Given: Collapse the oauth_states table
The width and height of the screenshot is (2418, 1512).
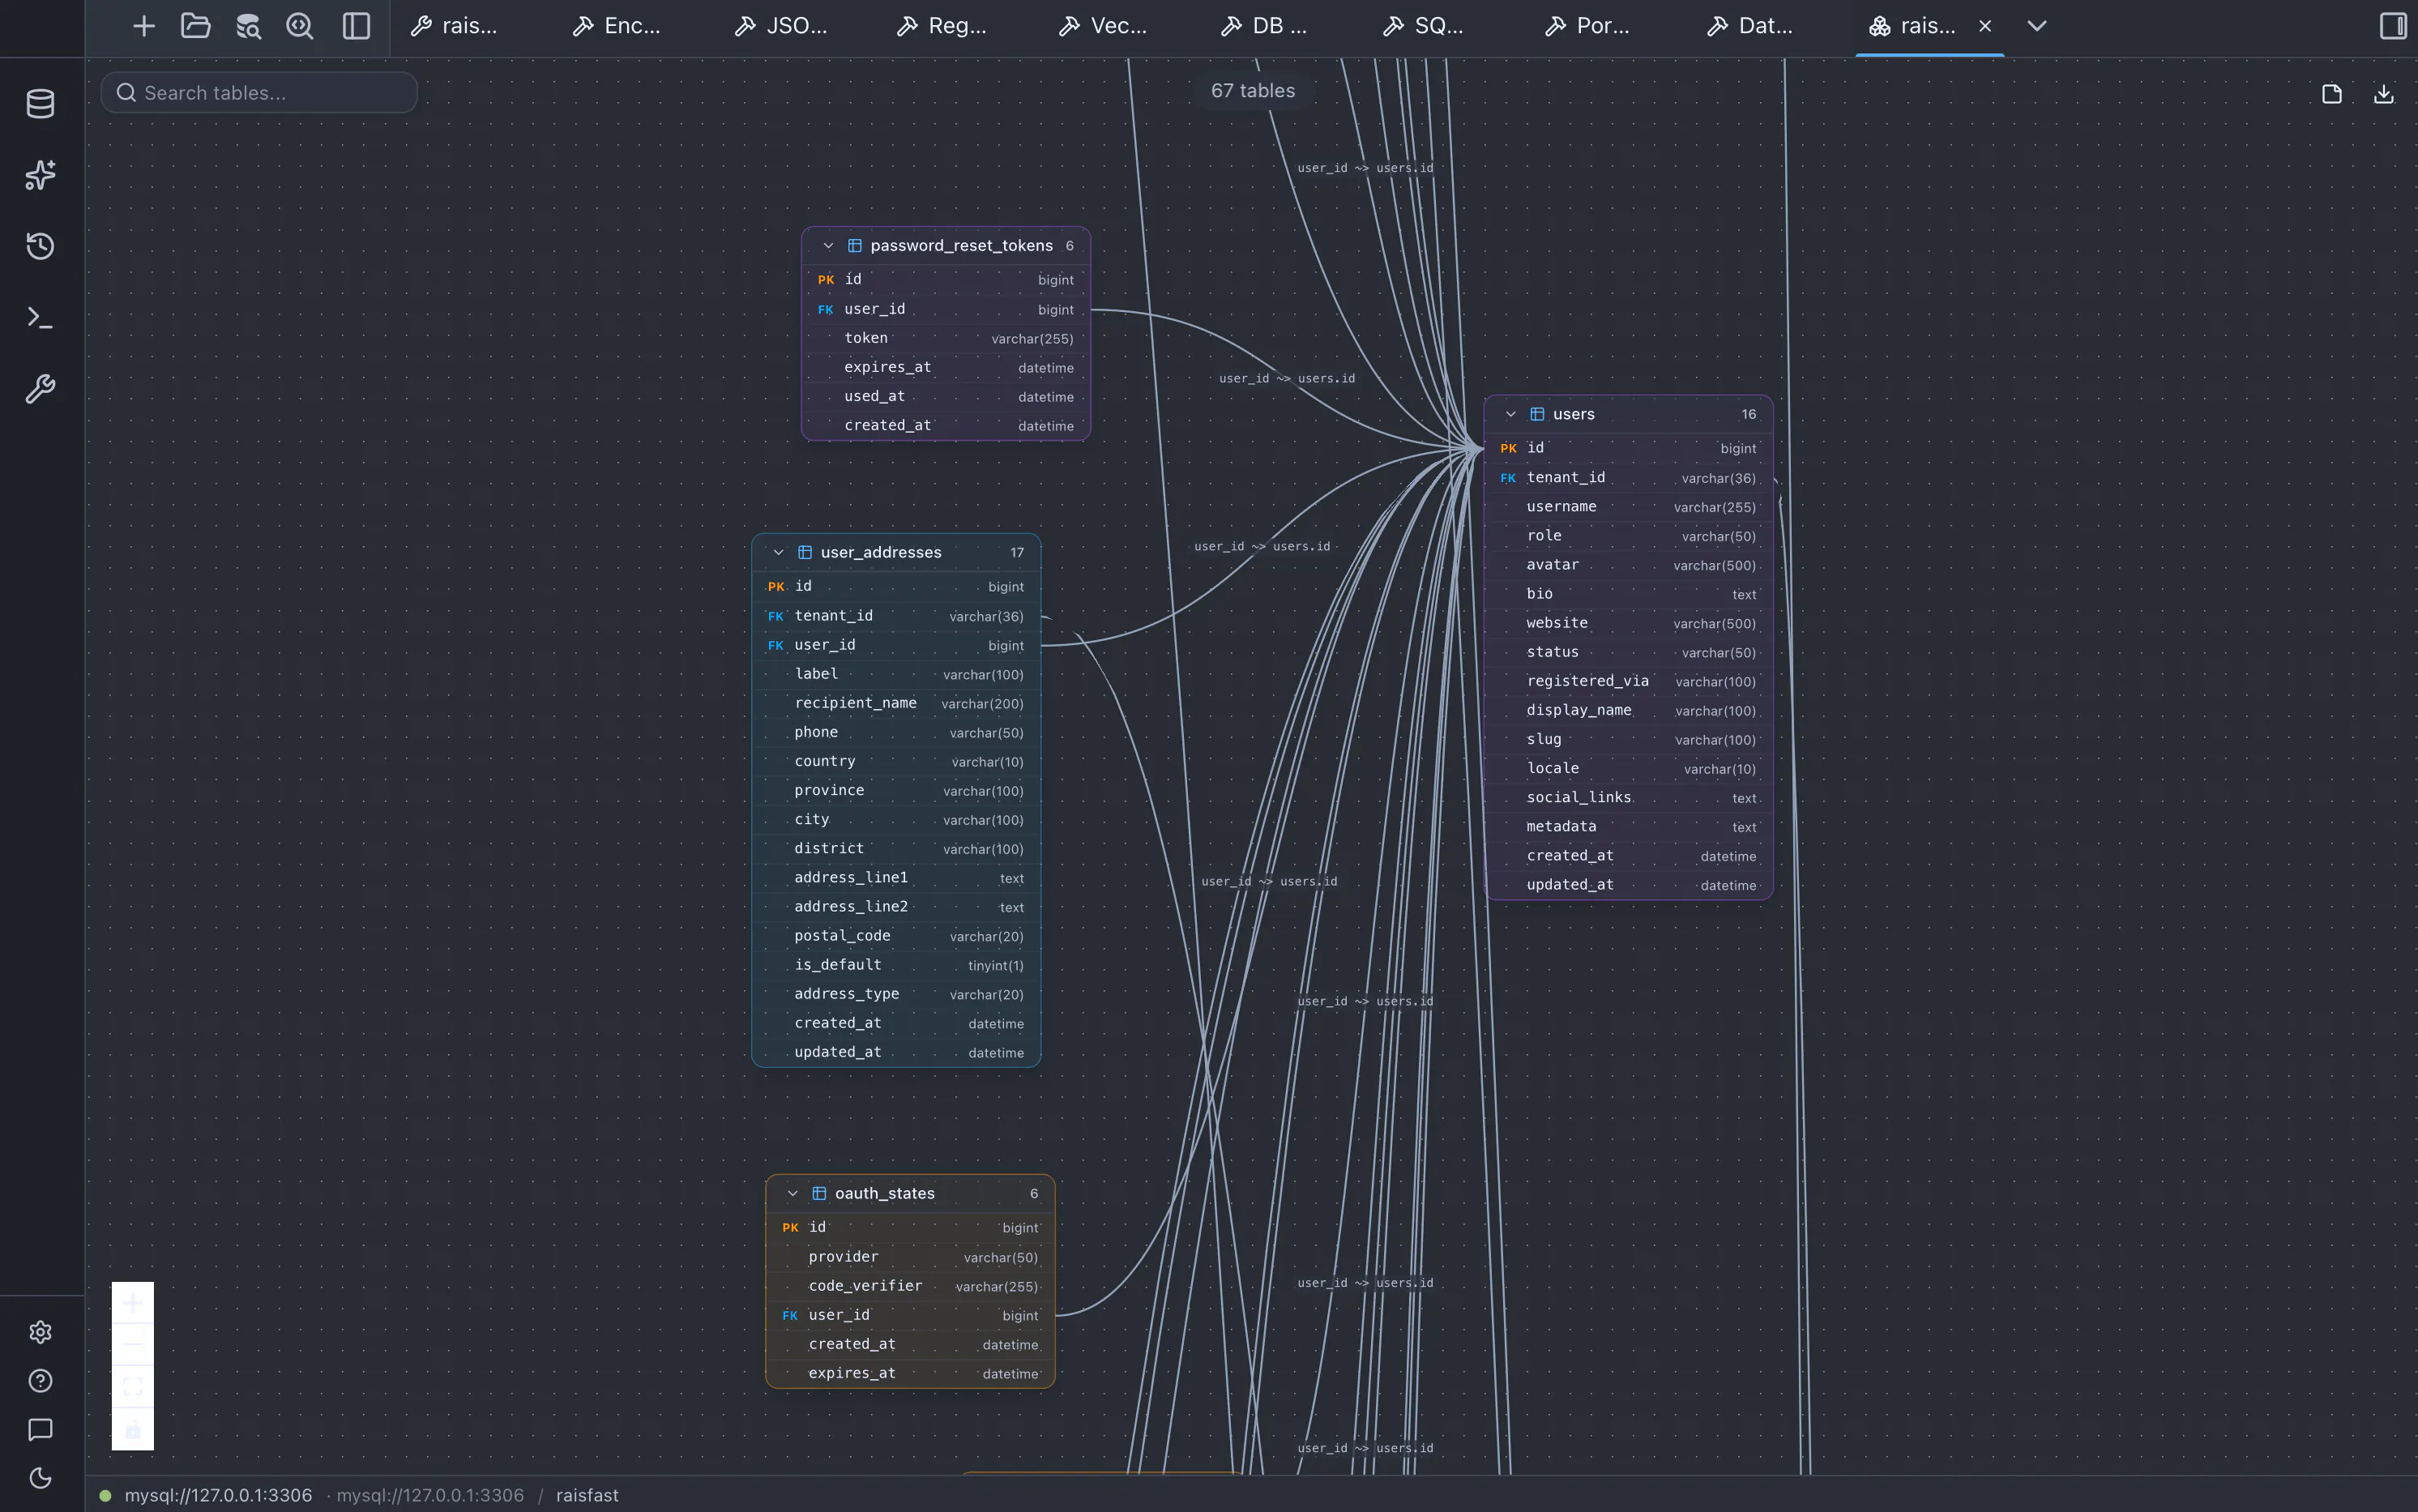Looking at the screenshot, I should tap(793, 1193).
